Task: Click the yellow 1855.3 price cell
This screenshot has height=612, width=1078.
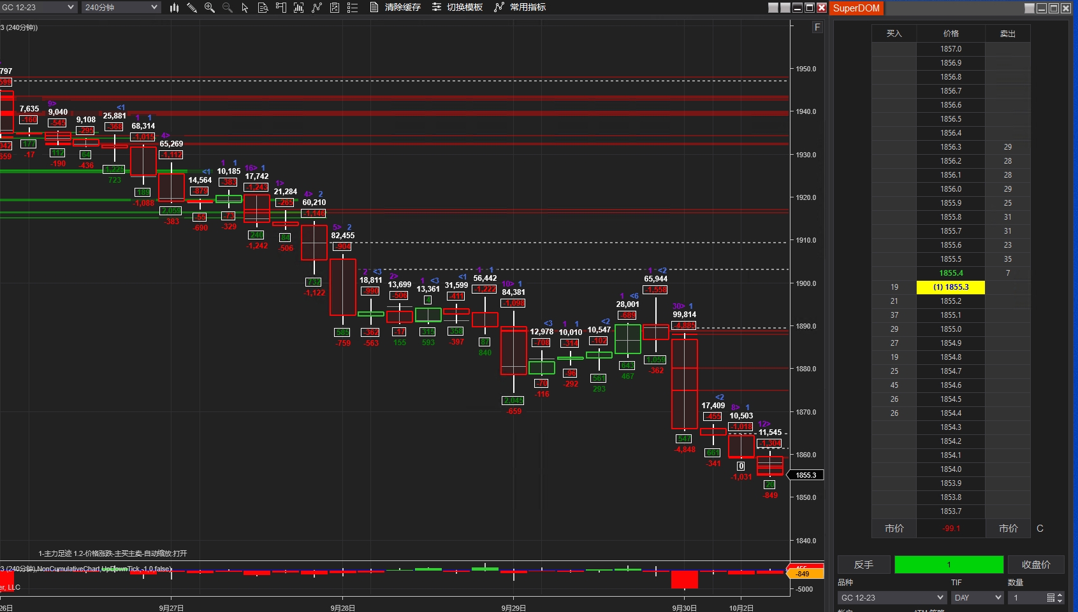Action: click(951, 287)
